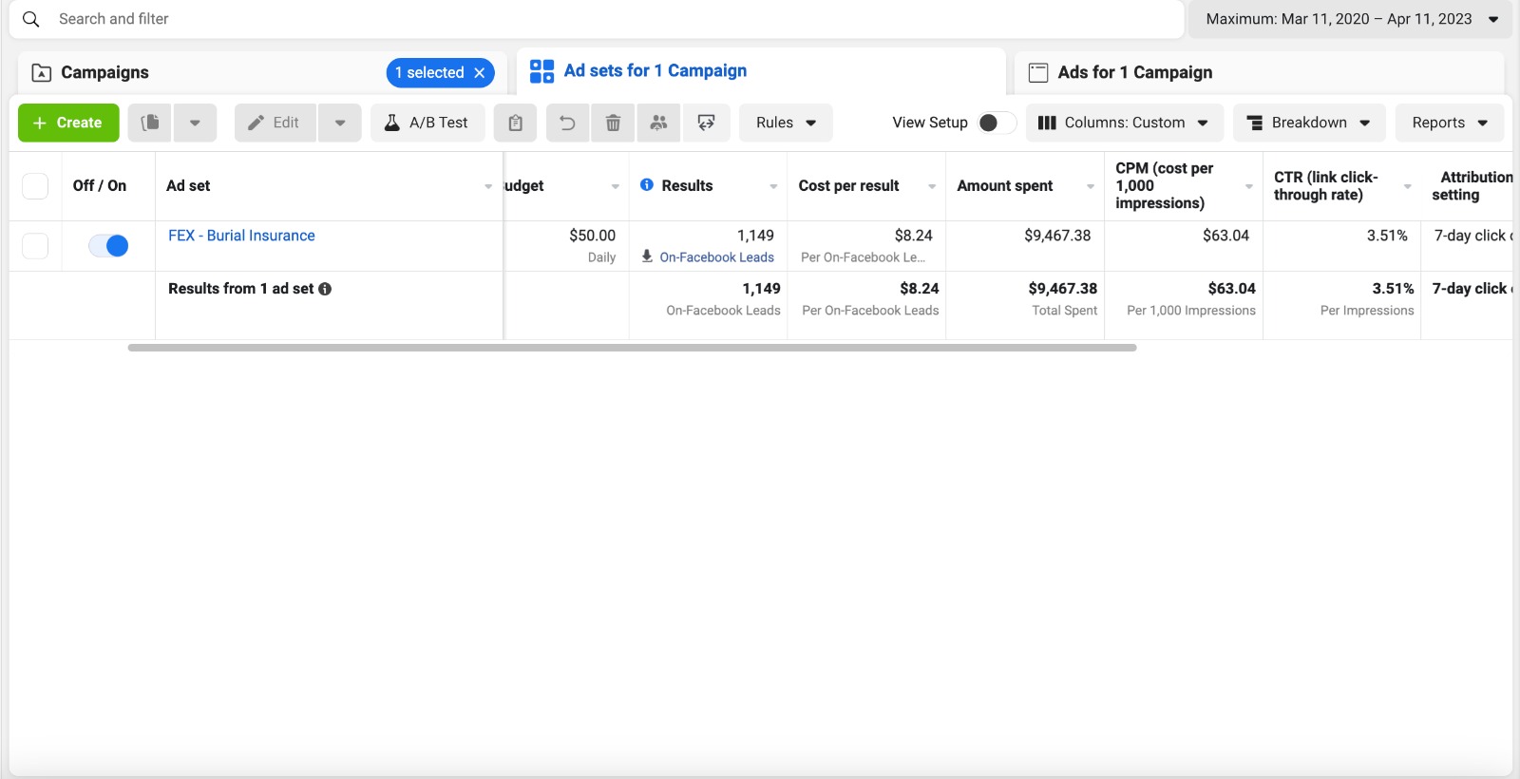Click the undo arrow icon
Viewport: 1520px width, 779px height.
point(567,123)
